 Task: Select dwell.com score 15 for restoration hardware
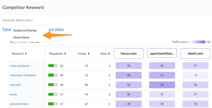click(x=195, y=75)
